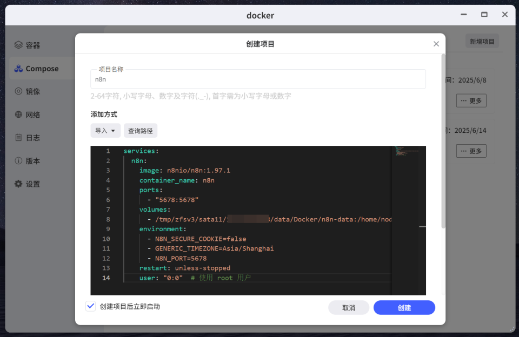Maximize the docker window
519x337 pixels.
(x=484, y=15)
